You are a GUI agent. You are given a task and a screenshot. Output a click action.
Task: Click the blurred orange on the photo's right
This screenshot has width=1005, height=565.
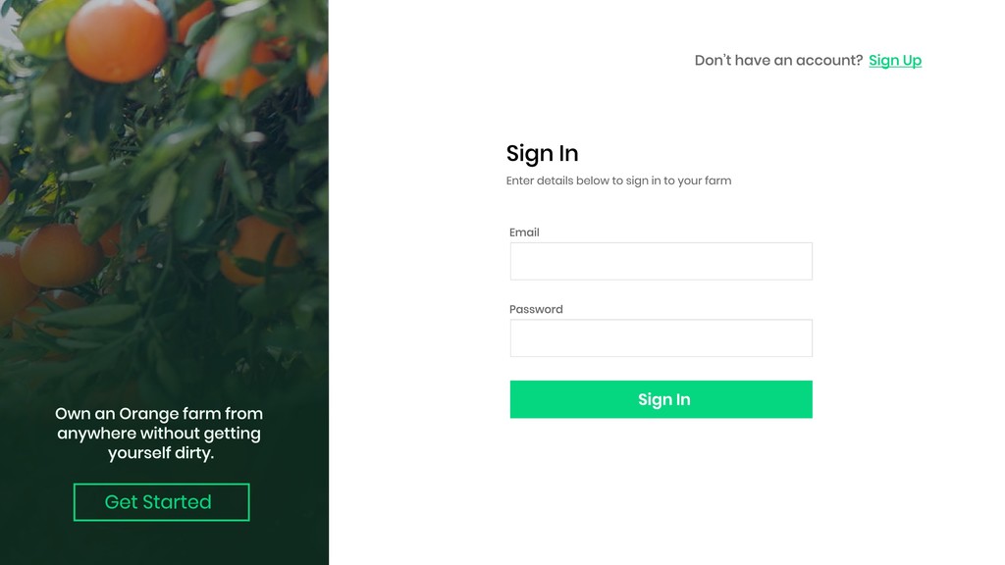(x=259, y=251)
